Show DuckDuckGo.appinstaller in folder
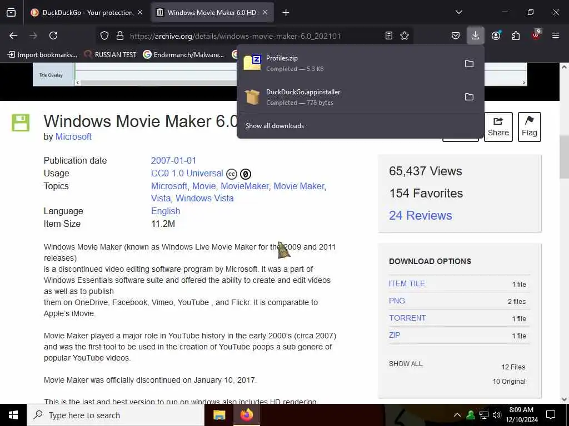 (469, 97)
